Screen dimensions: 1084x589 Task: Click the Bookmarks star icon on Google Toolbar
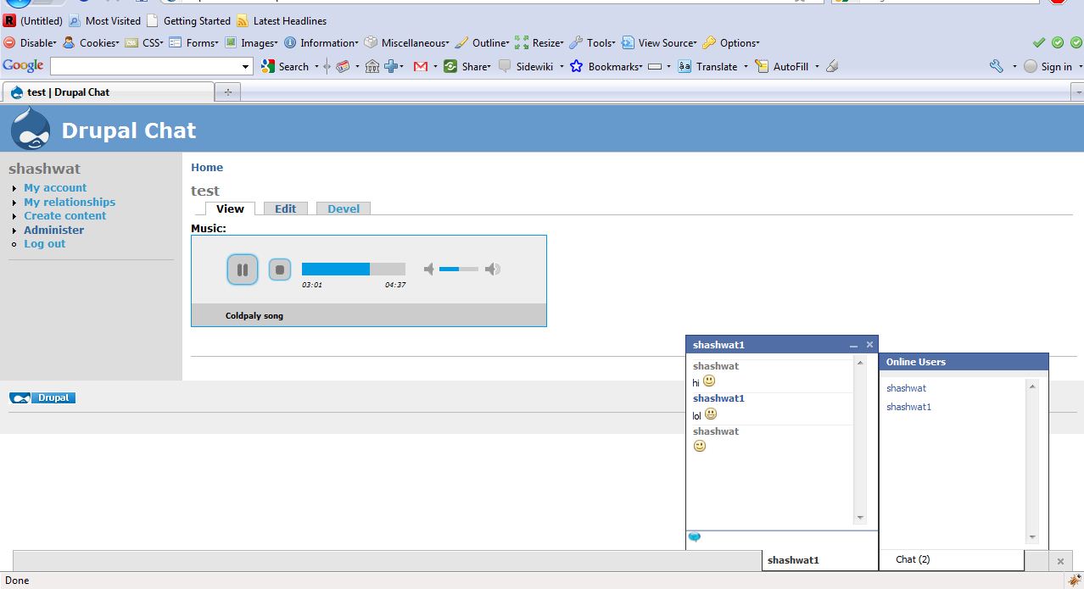tap(576, 66)
